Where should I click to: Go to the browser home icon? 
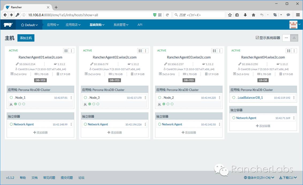[253, 15]
